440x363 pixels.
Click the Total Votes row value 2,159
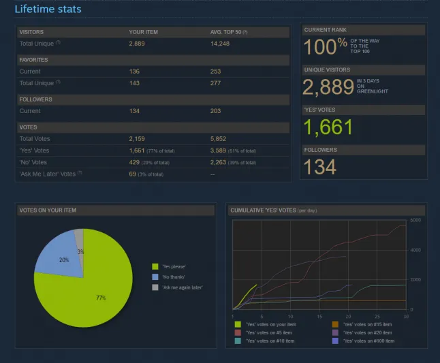coord(137,139)
